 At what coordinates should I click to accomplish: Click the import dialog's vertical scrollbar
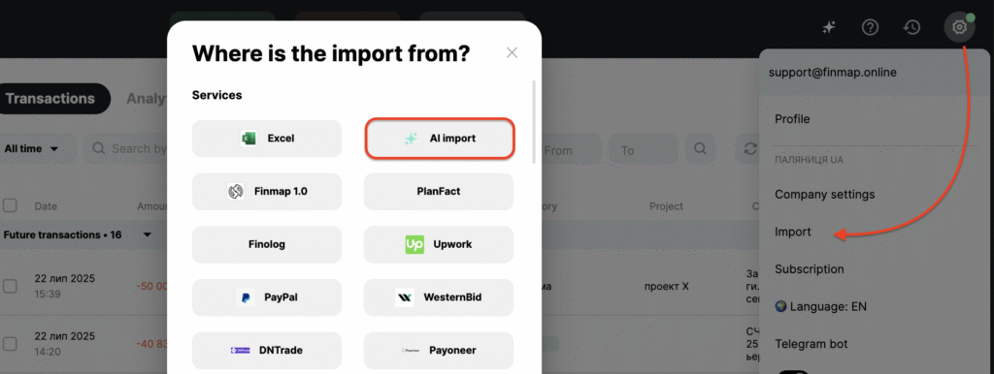(x=535, y=121)
